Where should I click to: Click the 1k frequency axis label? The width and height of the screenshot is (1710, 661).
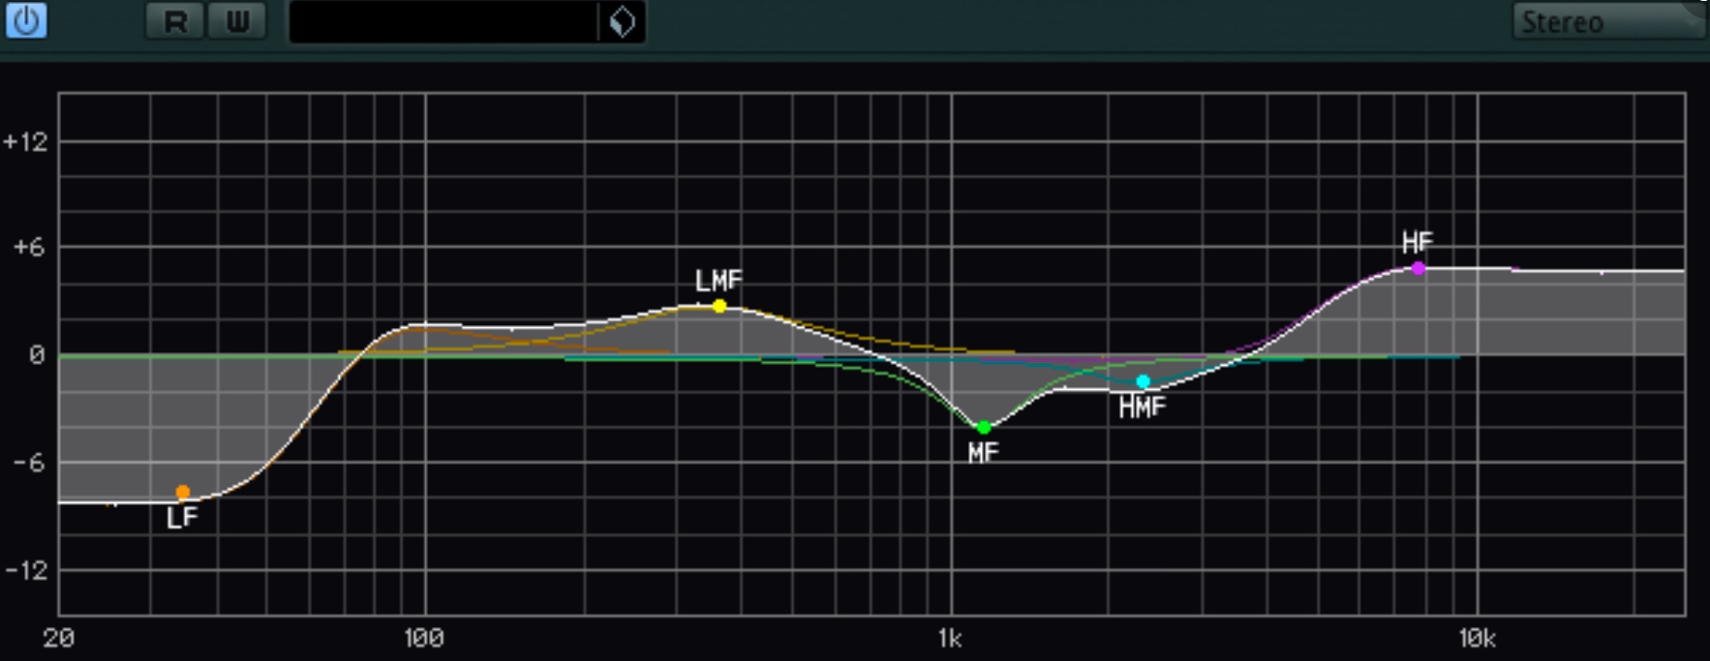pyautogui.click(x=950, y=639)
